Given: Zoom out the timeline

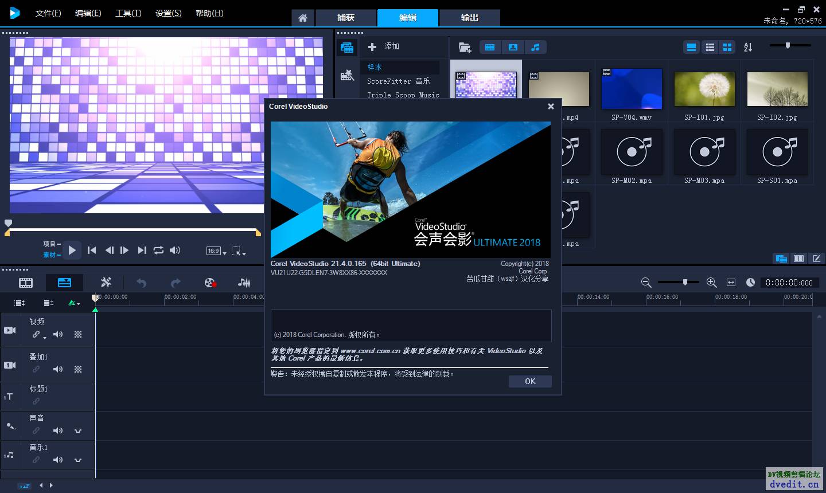Looking at the screenshot, I should tap(646, 283).
